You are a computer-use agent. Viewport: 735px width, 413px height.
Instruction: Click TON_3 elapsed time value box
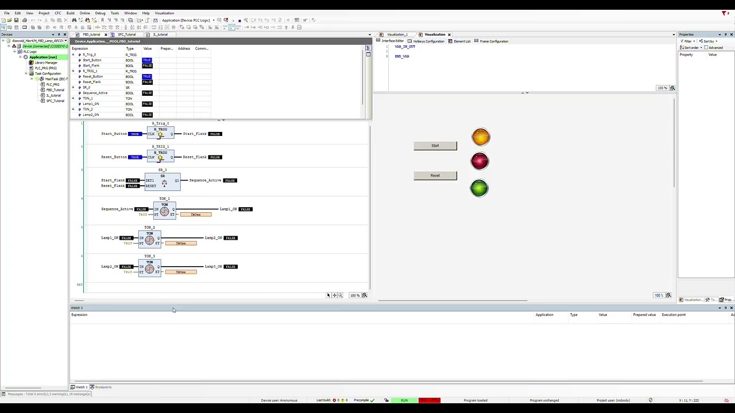(x=181, y=272)
